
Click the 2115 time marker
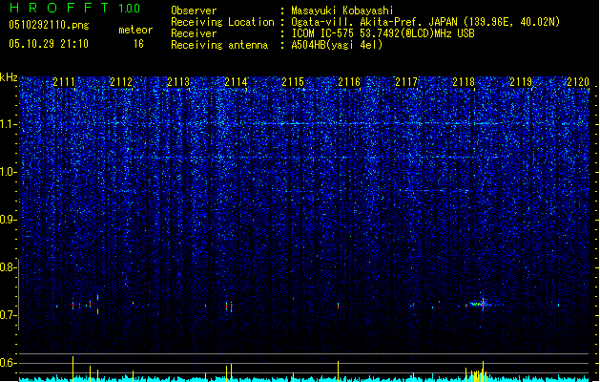point(293,82)
